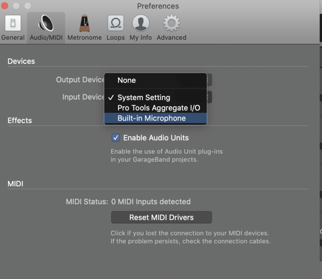The height and width of the screenshot is (279, 322).
Task: Click the Reset MIDI Drivers button
Action: pyautogui.click(x=161, y=217)
